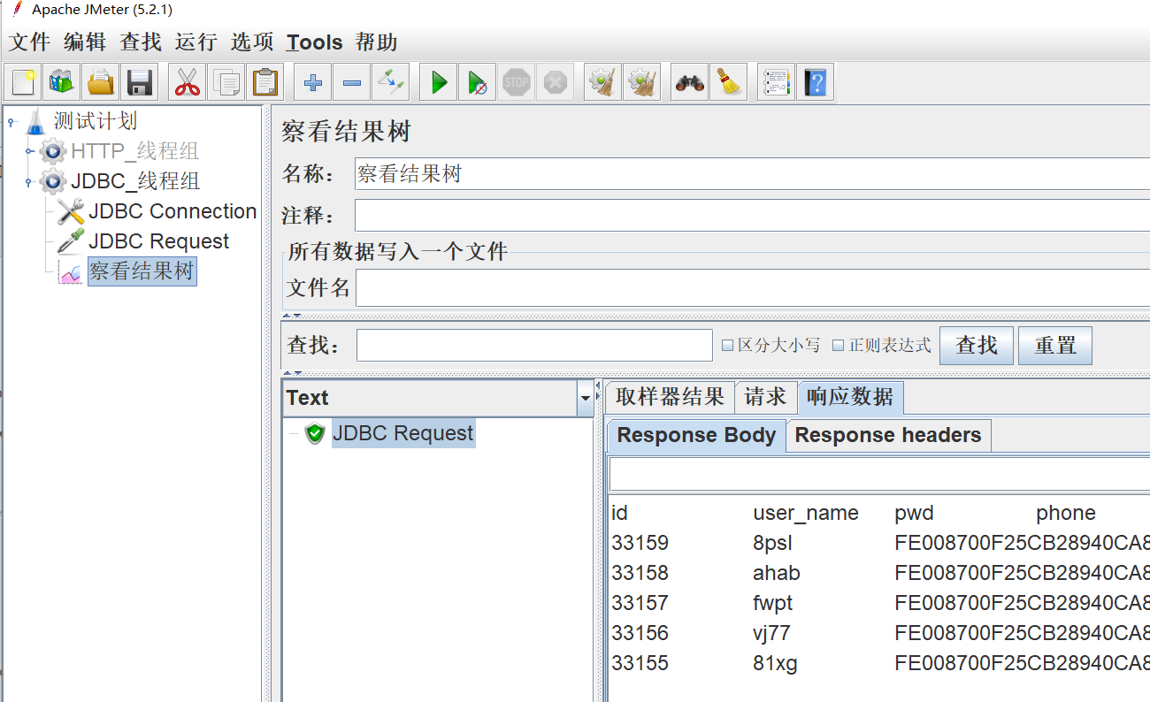The image size is (1150, 702).
Task: Select JDBC Request under JDBC_线程组
Action: tap(158, 241)
